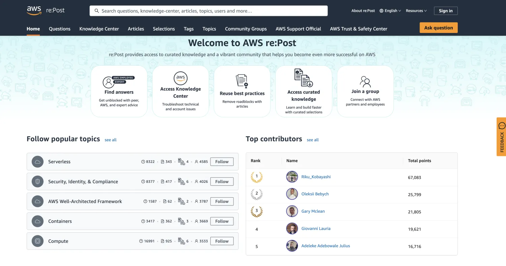This screenshot has height=266, width=506.
Task: Focus the re:Post search field
Action: click(208, 11)
